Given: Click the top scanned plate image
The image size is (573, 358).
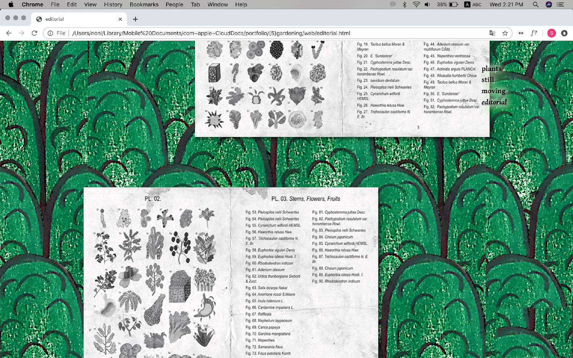Looking at the screenshot, I should tap(342, 89).
